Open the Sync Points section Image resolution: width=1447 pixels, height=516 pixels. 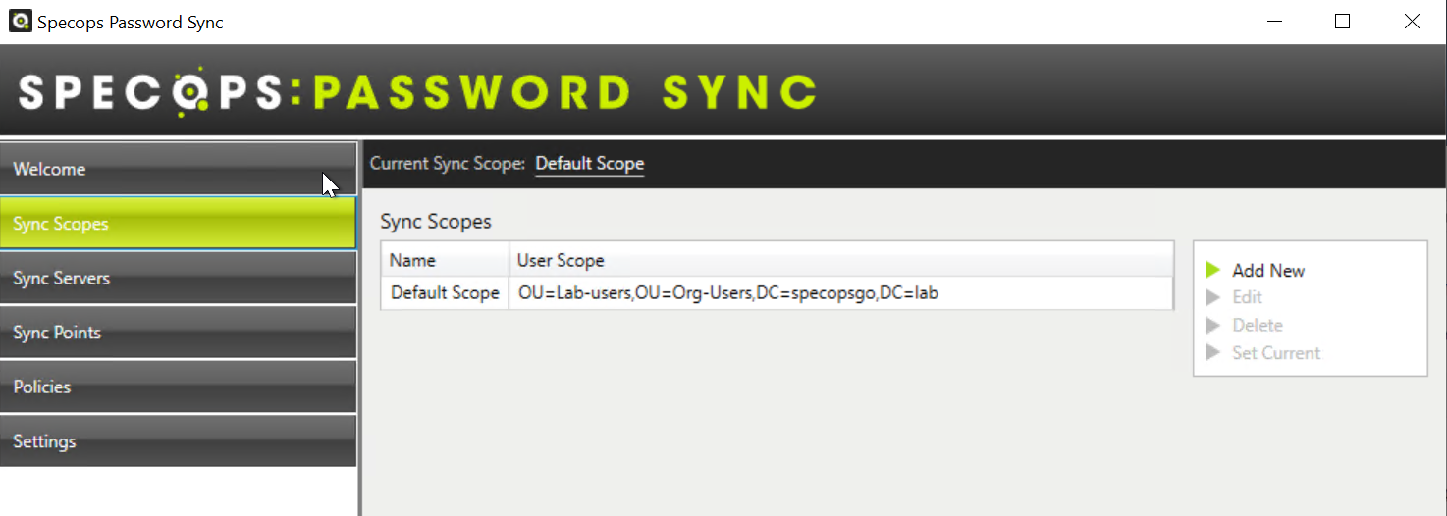coord(178,333)
